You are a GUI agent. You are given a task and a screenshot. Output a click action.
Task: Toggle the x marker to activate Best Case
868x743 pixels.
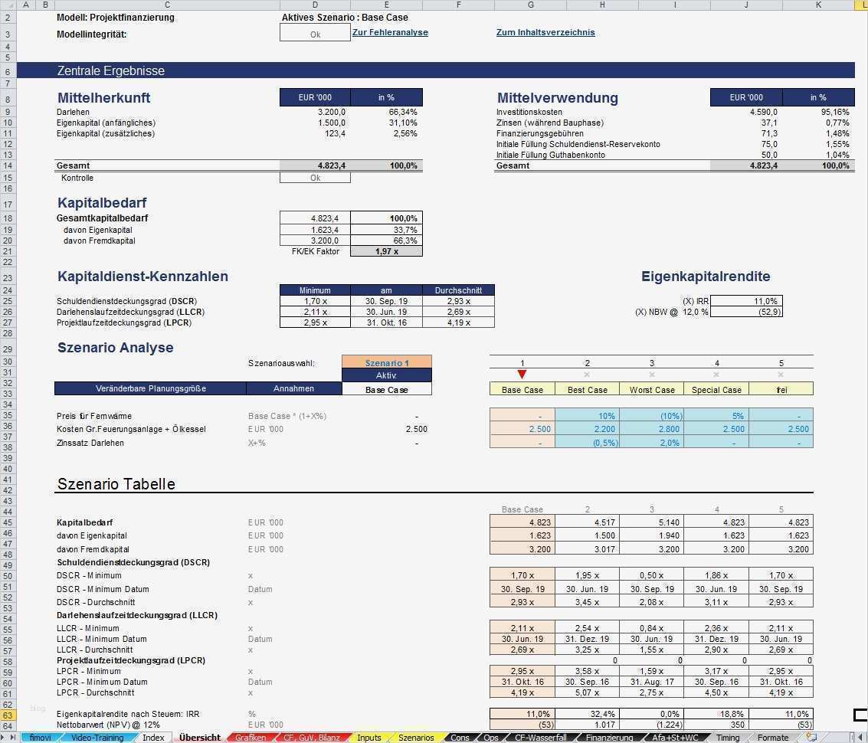coord(588,375)
